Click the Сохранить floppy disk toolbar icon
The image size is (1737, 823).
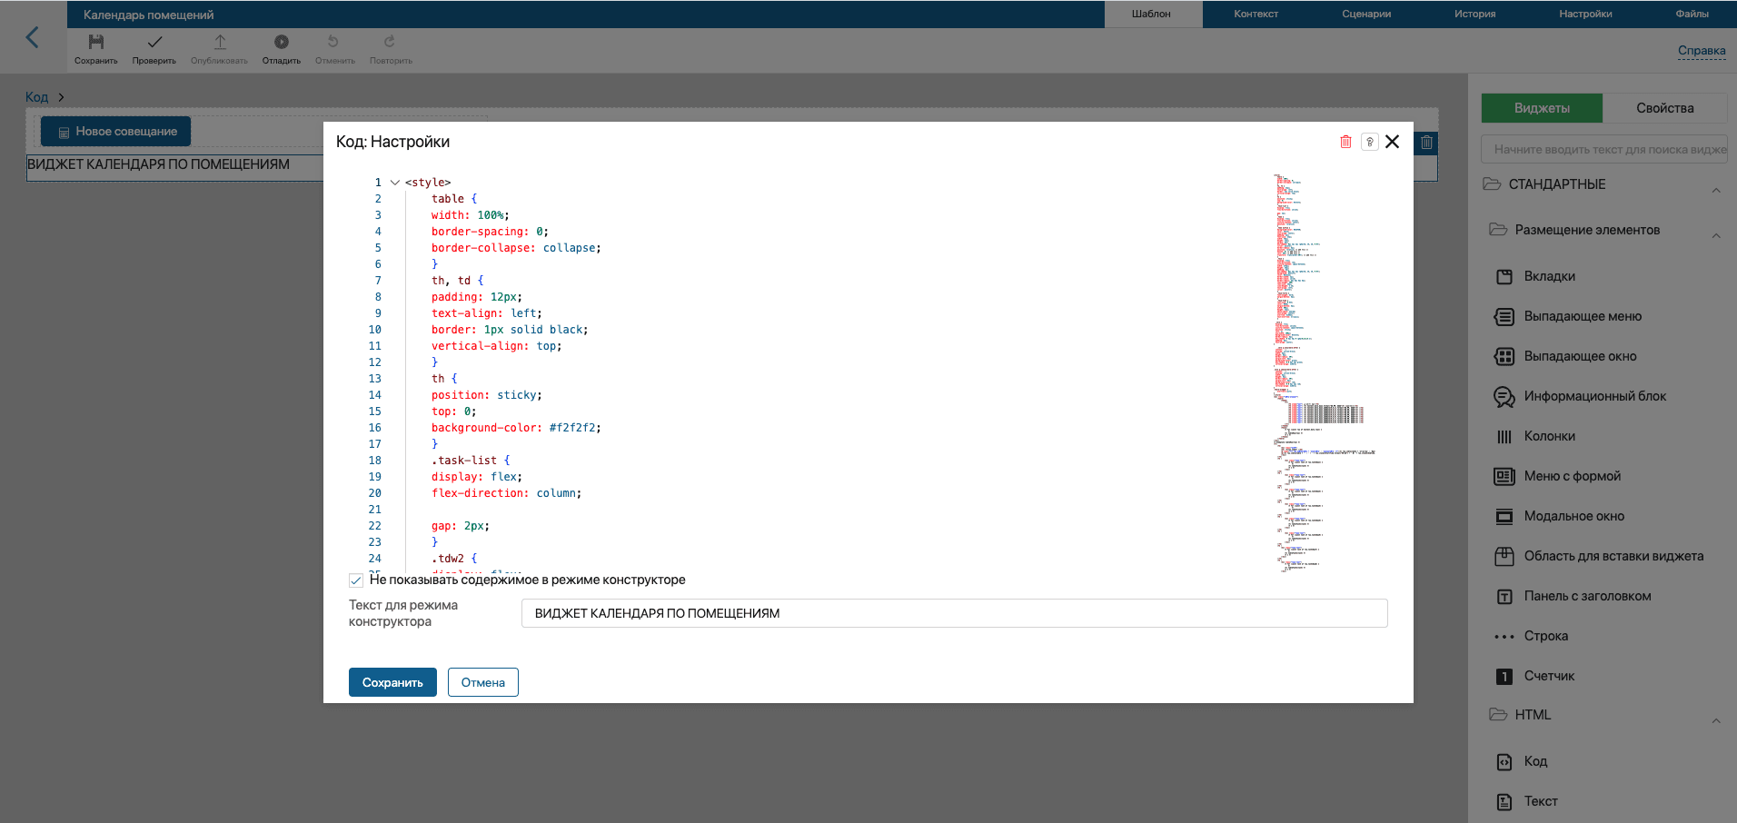pos(96,42)
